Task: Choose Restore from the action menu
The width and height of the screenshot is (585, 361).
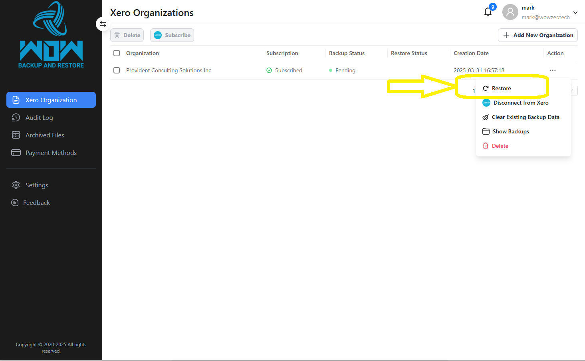Action: [x=501, y=88]
